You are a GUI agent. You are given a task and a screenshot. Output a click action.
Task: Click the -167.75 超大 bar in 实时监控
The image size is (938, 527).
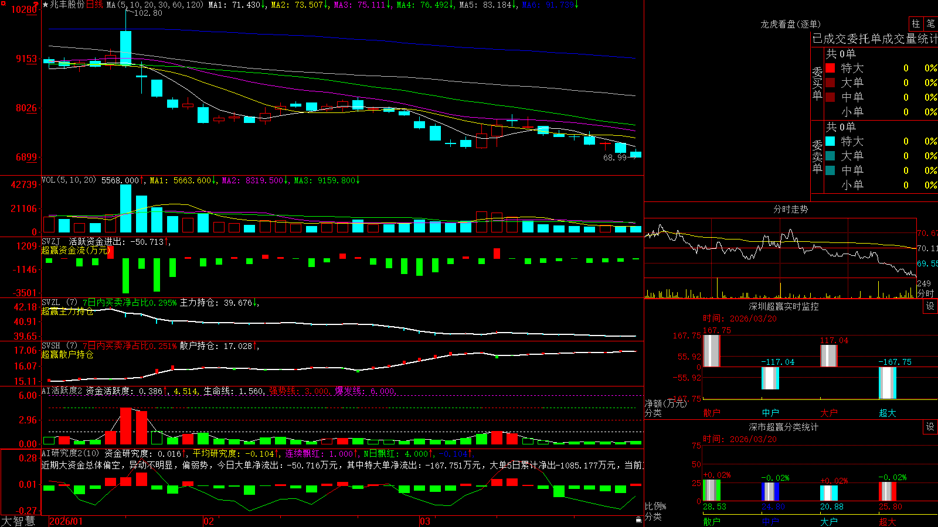click(887, 383)
